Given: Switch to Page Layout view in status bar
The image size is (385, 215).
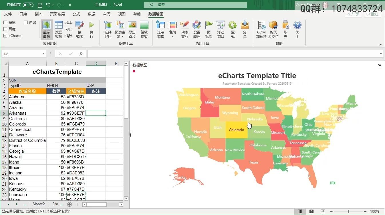Looking at the screenshot, I should pos(311,212).
